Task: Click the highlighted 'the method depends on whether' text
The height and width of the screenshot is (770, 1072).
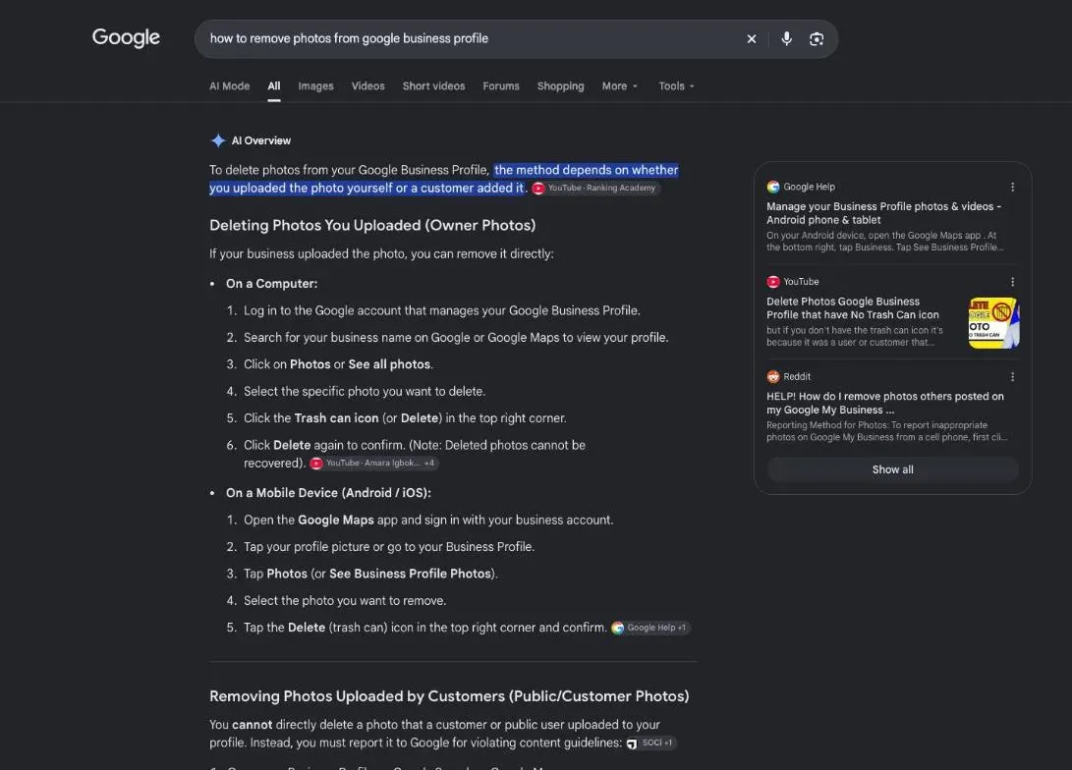Action: click(x=586, y=170)
